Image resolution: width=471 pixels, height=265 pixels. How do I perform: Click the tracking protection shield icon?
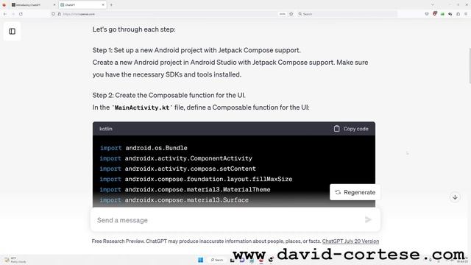[x=53, y=14]
